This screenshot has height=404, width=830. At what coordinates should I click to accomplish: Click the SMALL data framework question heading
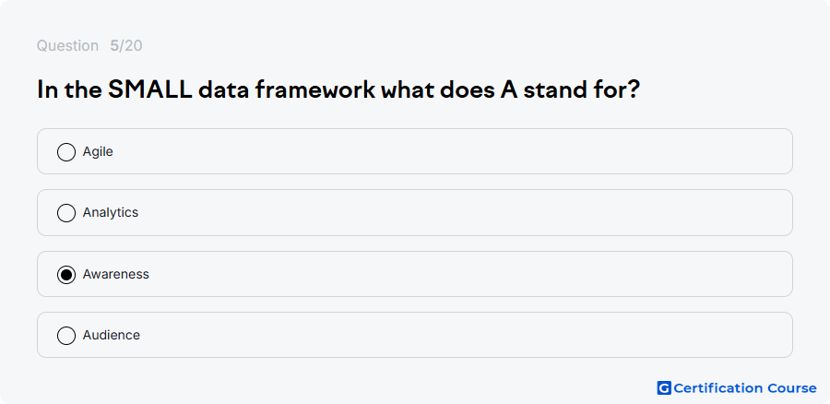[x=338, y=90]
